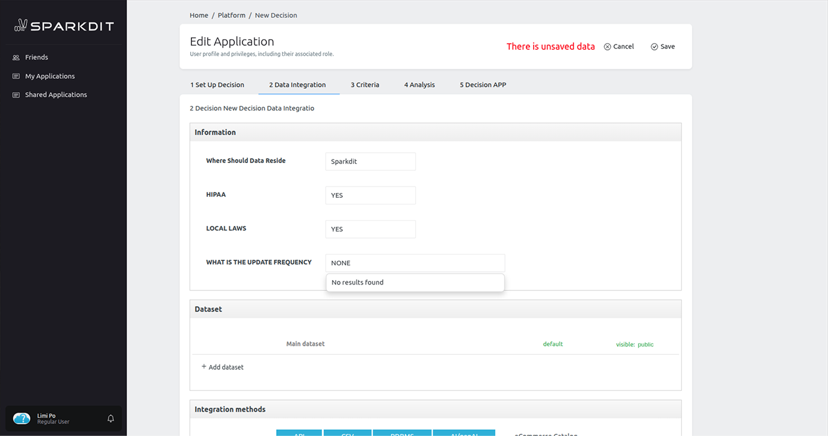
Task: Change LOCAL LAWS value from YES
Action: 370,229
